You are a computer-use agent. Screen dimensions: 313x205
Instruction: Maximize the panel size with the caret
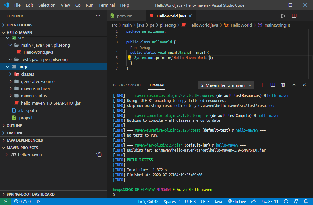(294, 85)
